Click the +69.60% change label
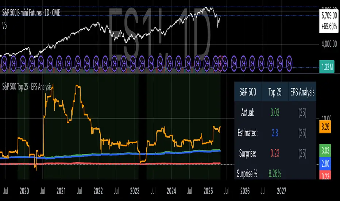Image resolution: width=340 pixels, height=201 pixels. (x=329, y=27)
